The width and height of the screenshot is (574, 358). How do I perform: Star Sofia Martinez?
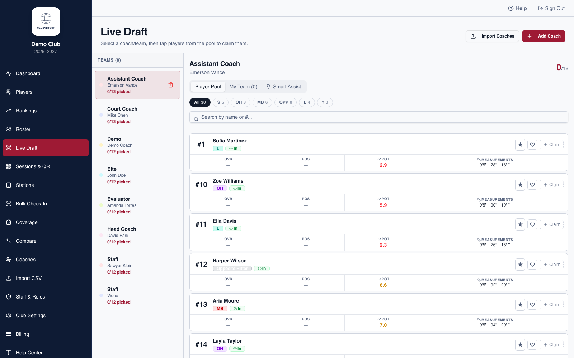click(520, 145)
